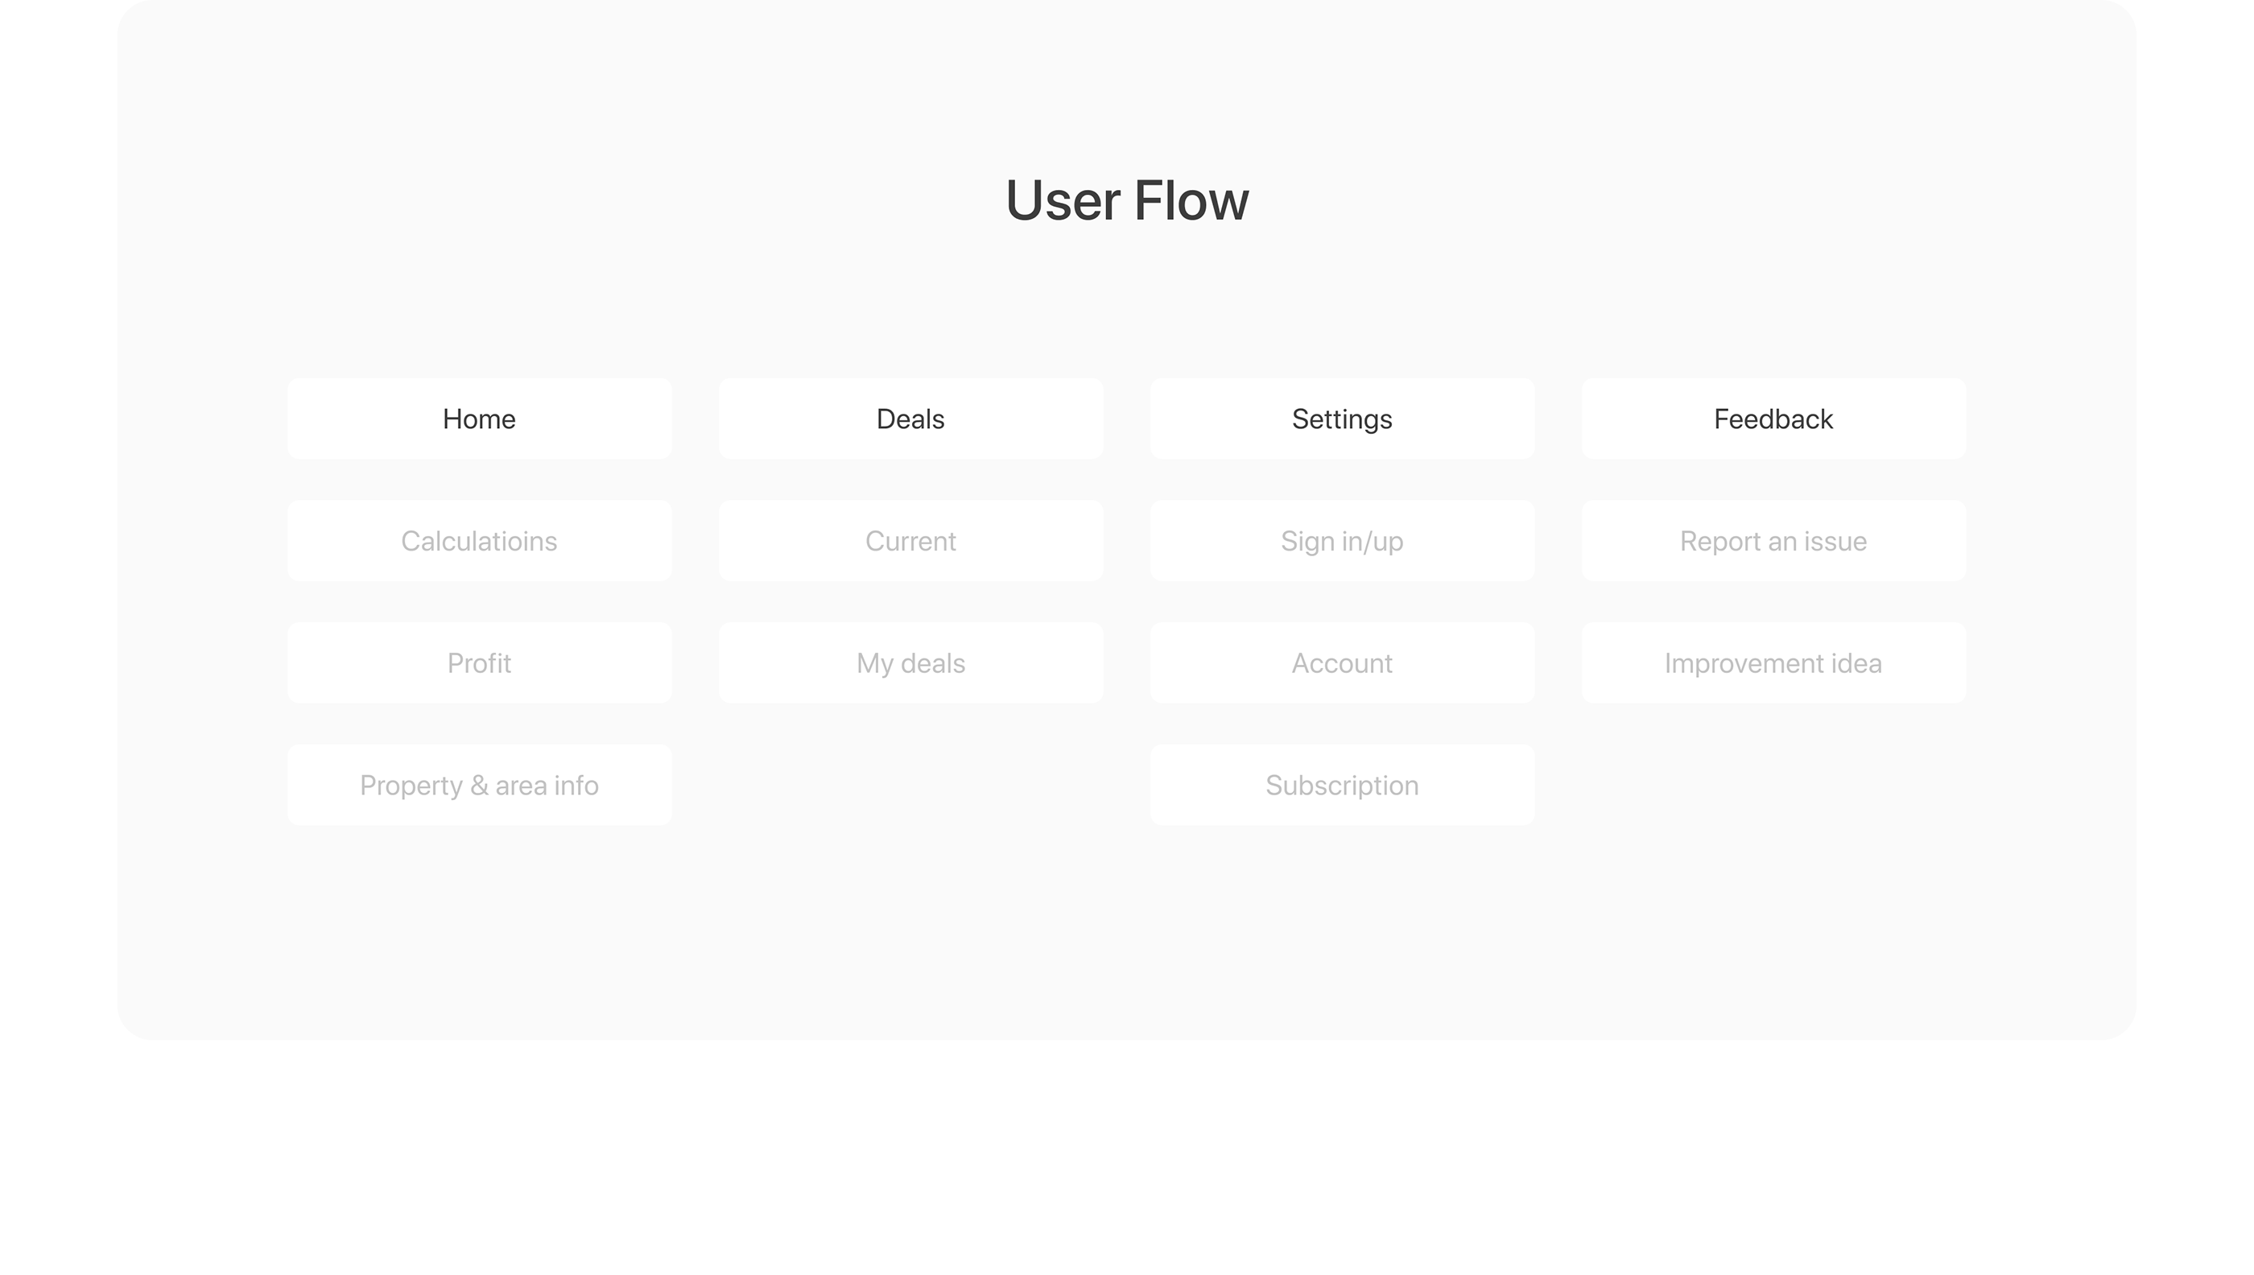Select the Current deals box

[910, 541]
